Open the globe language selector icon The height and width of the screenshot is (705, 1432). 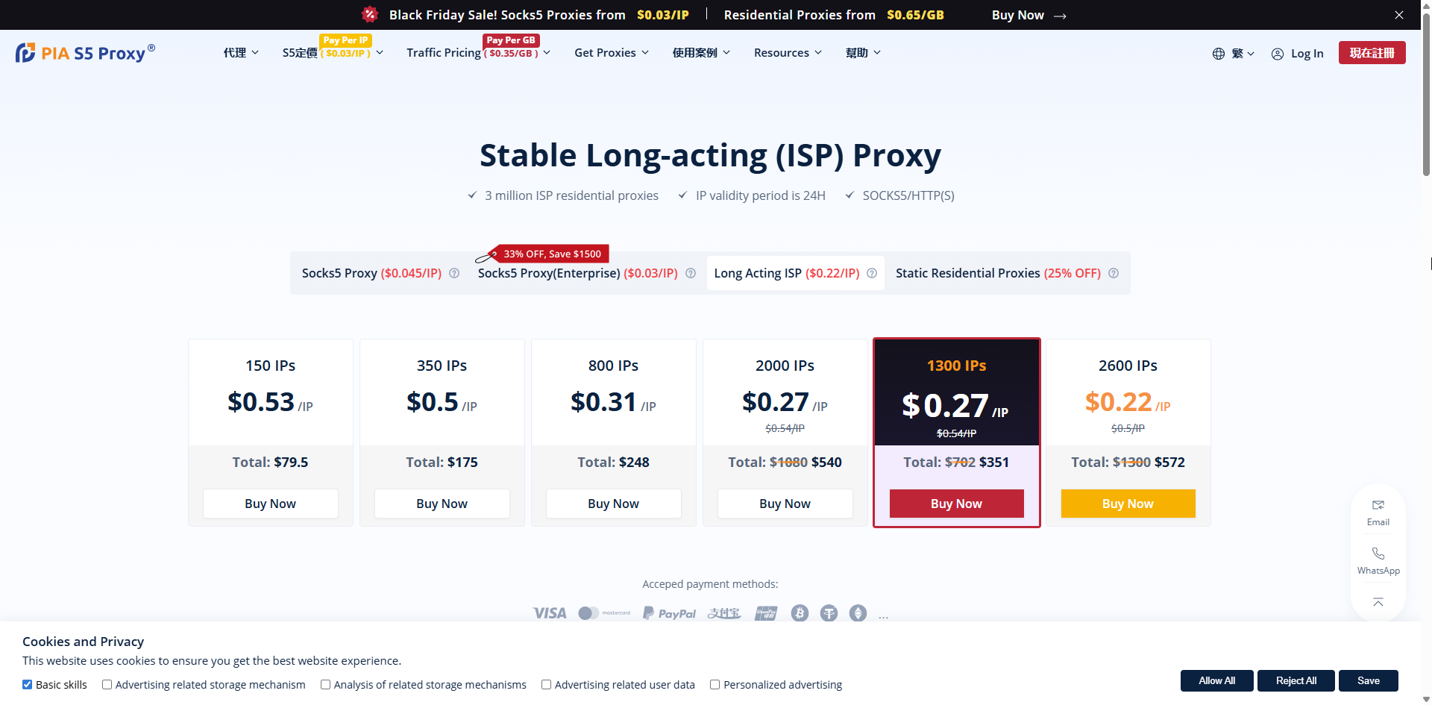1218,53
